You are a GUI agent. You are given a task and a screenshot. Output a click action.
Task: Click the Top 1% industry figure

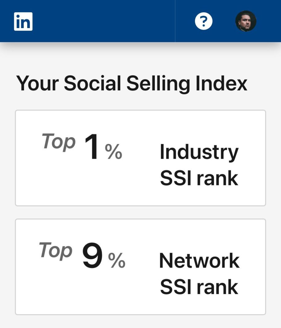(82, 146)
